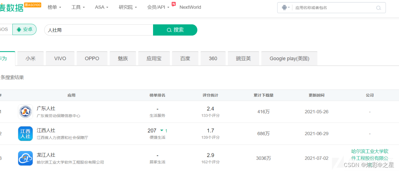The width and height of the screenshot is (399, 171).
Task: Open the 龙江人社 app icon
Action: [x=25, y=158]
